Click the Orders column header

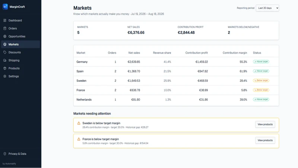pyautogui.click(x=112, y=53)
